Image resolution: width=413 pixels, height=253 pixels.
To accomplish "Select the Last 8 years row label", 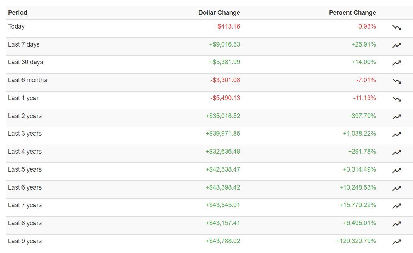I will (x=25, y=223).
